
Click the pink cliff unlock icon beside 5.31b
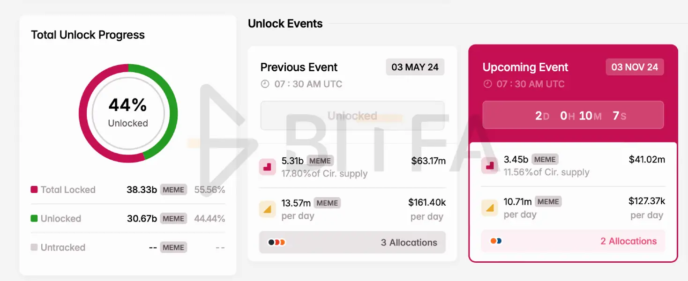pyautogui.click(x=268, y=167)
